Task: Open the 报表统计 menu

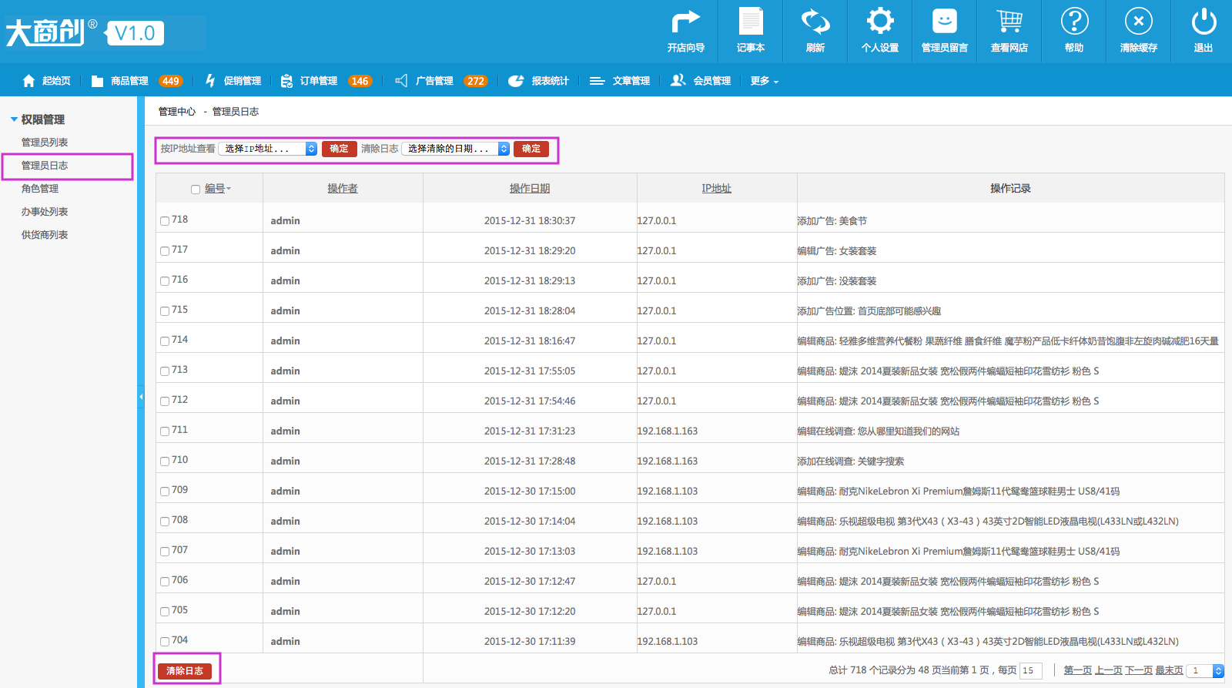Action: (x=551, y=81)
